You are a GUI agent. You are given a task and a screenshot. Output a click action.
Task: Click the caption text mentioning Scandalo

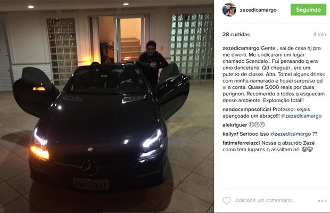(x=274, y=75)
